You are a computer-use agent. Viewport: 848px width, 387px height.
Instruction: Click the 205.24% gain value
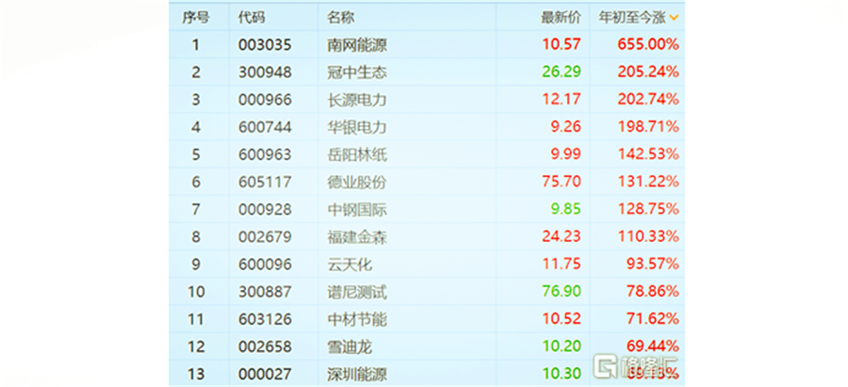[x=648, y=73]
